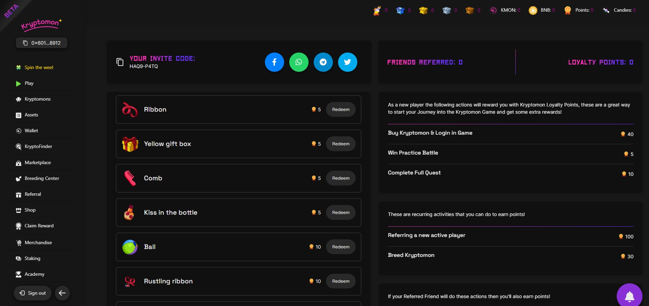The width and height of the screenshot is (649, 306).
Task: Share invite code via Telegram icon
Action: pos(323,62)
